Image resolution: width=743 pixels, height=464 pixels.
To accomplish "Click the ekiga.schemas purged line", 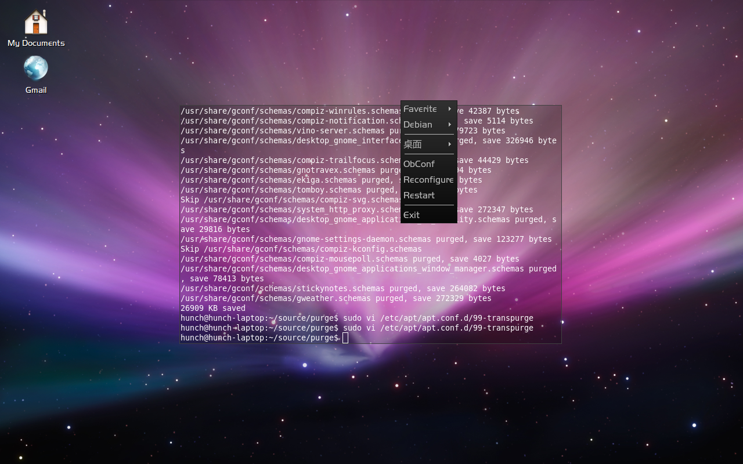I will point(331,180).
